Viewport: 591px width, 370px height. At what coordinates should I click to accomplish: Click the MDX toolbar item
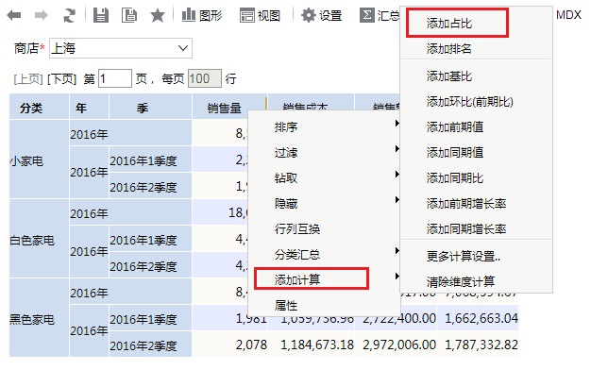(568, 15)
